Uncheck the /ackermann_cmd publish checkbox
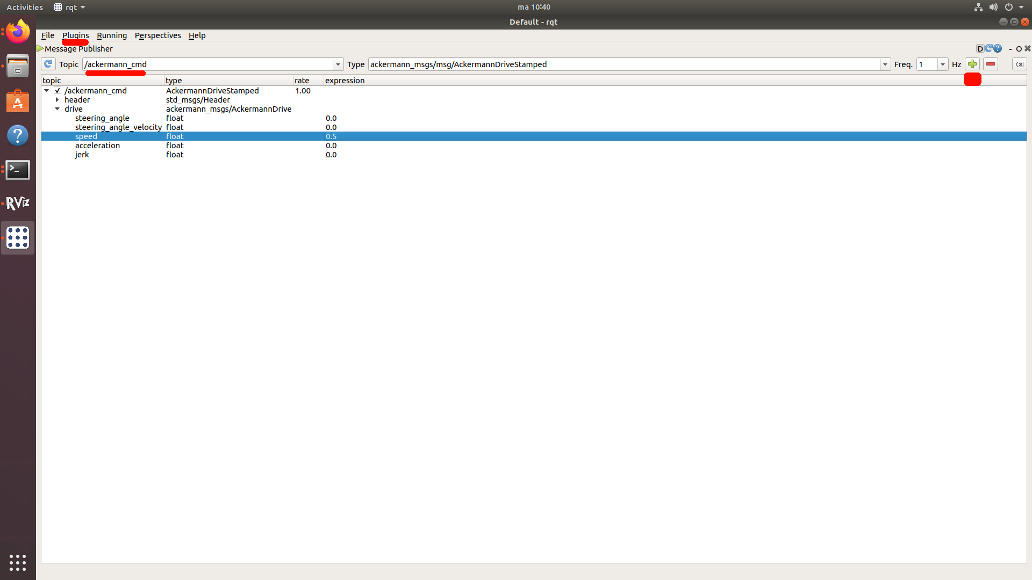The width and height of the screenshot is (1032, 580). 58,91
